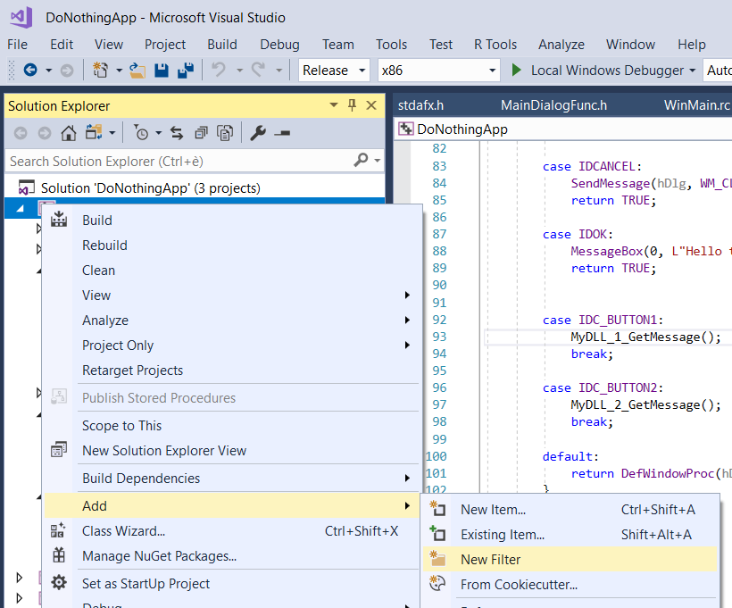Open the Solution Explorer window options dropdown
The height and width of the screenshot is (608, 732).
click(334, 105)
